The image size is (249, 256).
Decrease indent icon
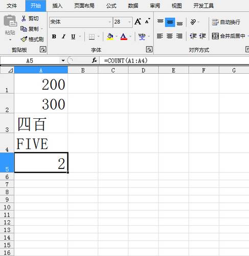coord(193,36)
